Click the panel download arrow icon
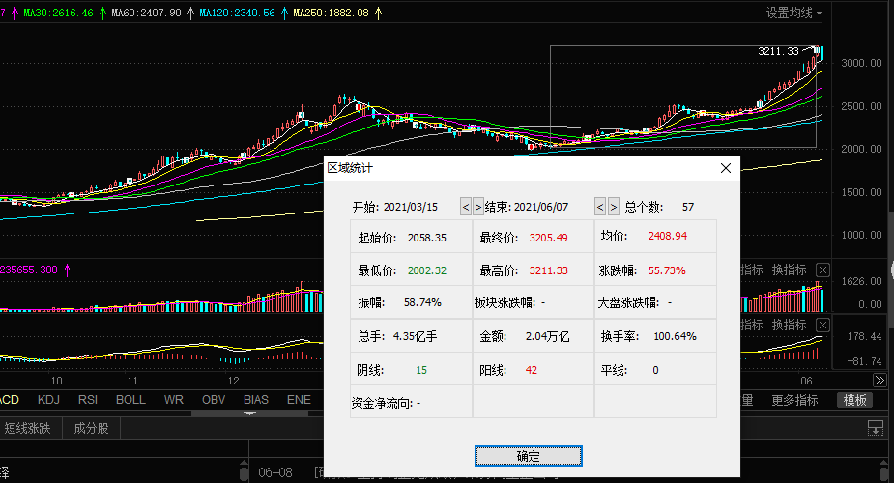894x483 pixels. pos(876,428)
